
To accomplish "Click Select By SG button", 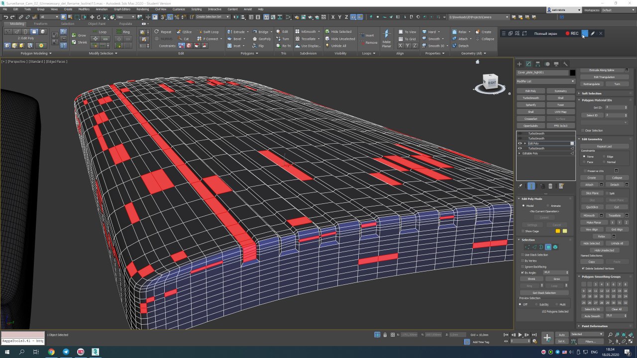I will pos(592,309).
